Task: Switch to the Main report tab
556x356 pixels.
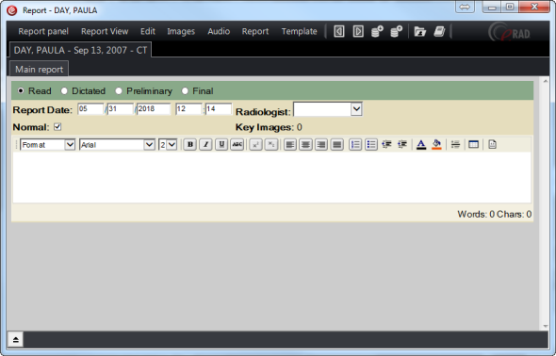Action: click(x=39, y=69)
